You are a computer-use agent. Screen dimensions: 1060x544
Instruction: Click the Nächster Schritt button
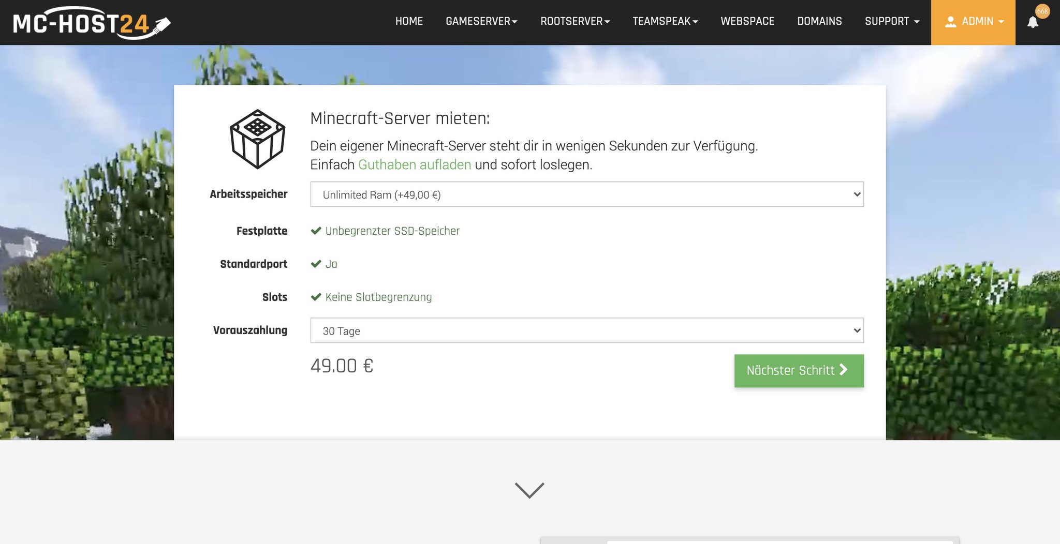(x=799, y=371)
